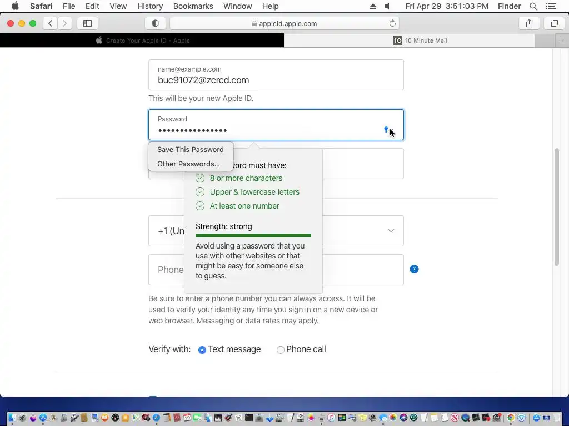Viewport: 569px width, 426px height.
Task: Go back with Safari's back arrow
Action: pyautogui.click(x=51, y=23)
